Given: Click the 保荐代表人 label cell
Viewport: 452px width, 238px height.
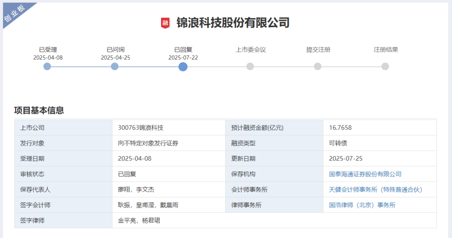Looking at the screenshot, I should pyautogui.click(x=64, y=189).
